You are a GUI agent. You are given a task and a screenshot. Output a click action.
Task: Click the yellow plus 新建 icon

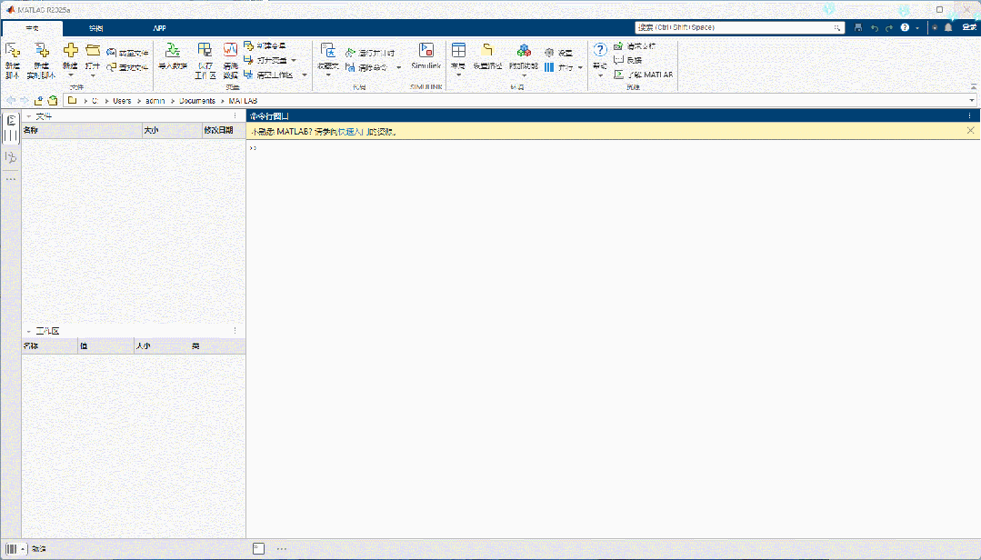click(70, 51)
